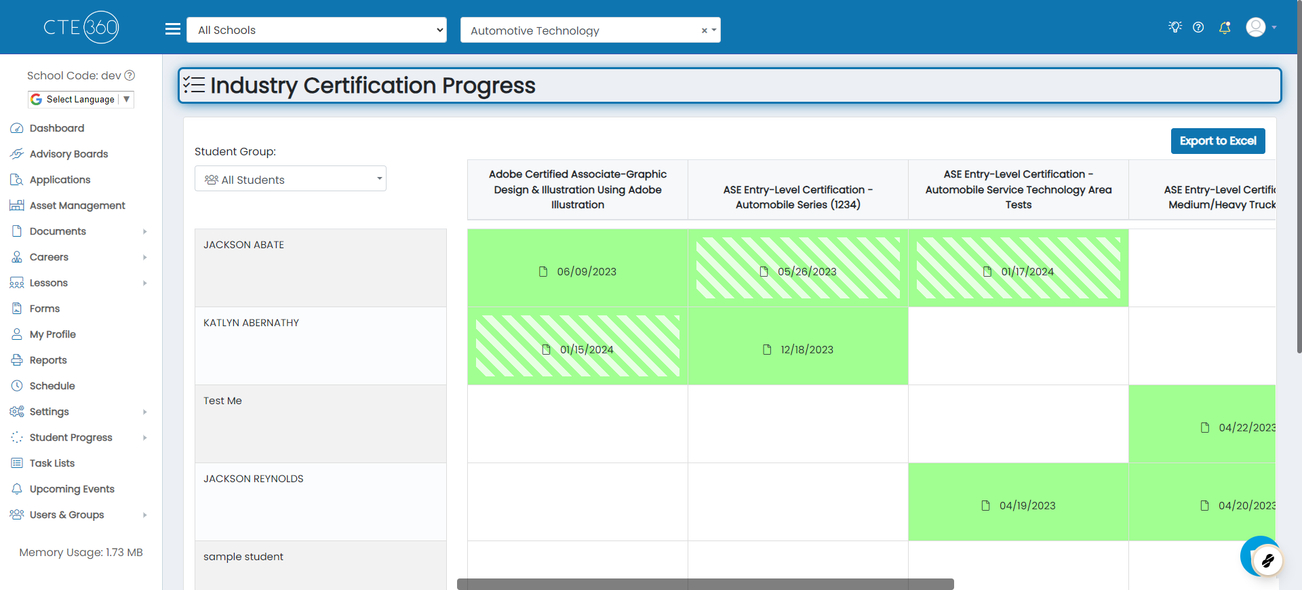Click the Upcoming Events bell icon
The width and height of the screenshot is (1302, 590).
click(x=17, y=489)
